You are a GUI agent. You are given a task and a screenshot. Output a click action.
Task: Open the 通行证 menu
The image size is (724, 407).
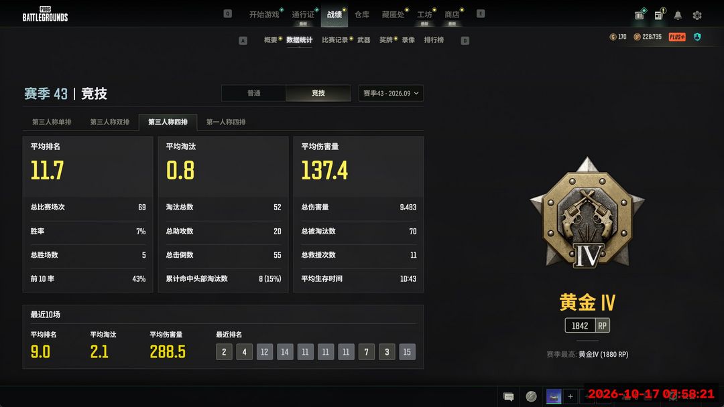tap(303, 15)
